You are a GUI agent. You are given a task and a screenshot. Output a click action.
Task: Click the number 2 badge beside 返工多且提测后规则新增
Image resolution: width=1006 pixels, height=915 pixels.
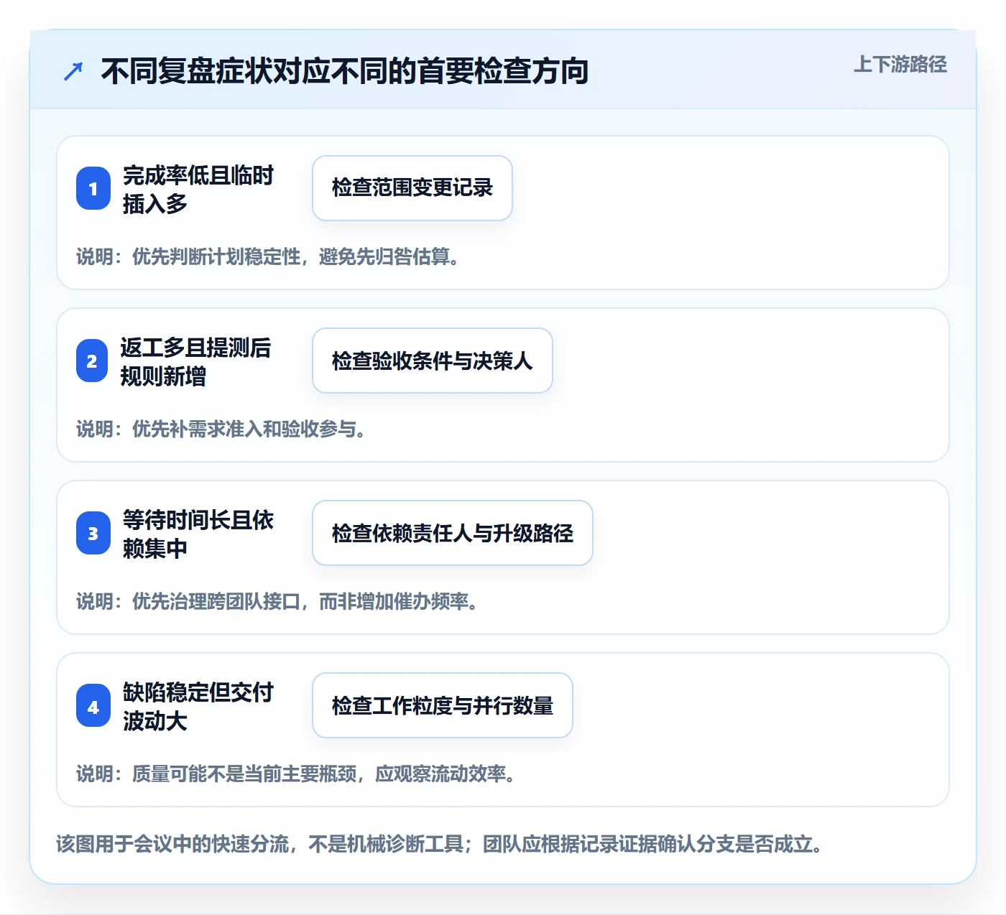tap(92, 361)
